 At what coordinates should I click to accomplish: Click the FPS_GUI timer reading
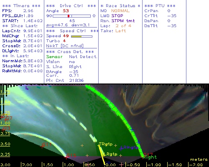(x=28, y=16)
